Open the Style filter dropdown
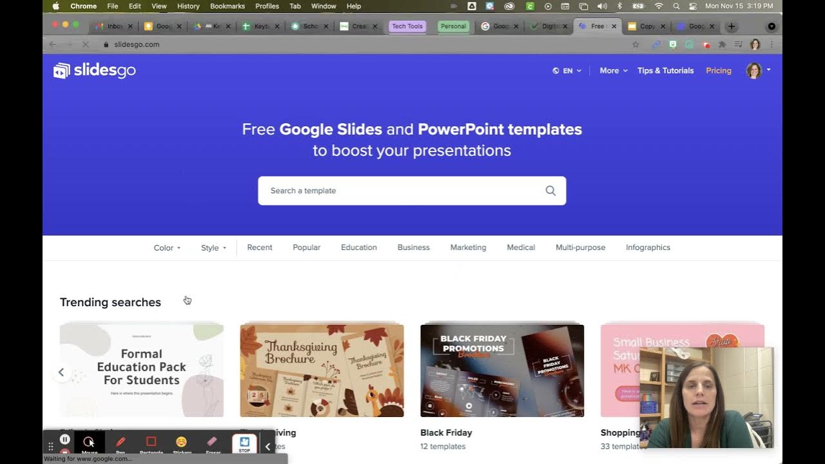 pyautogui.click(x=213, y=247)
